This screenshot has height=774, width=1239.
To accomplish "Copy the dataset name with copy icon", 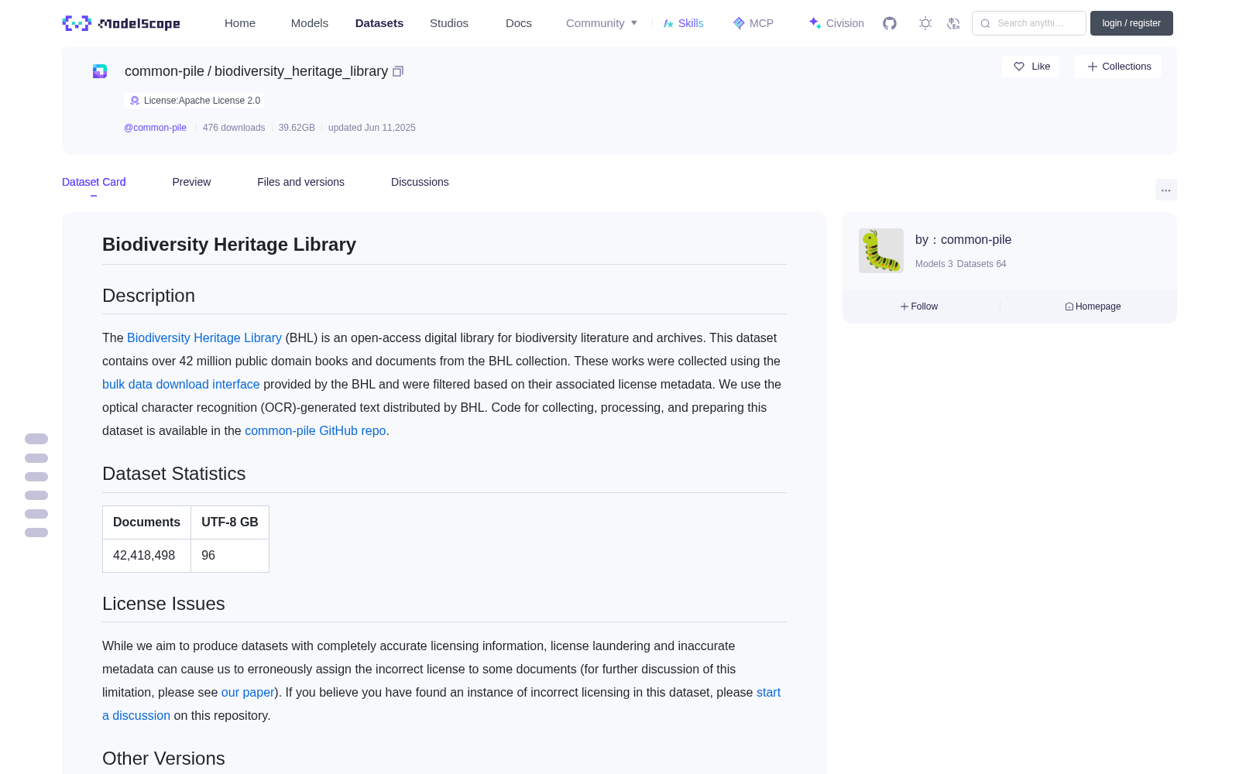I will click(x=398, y=71).
